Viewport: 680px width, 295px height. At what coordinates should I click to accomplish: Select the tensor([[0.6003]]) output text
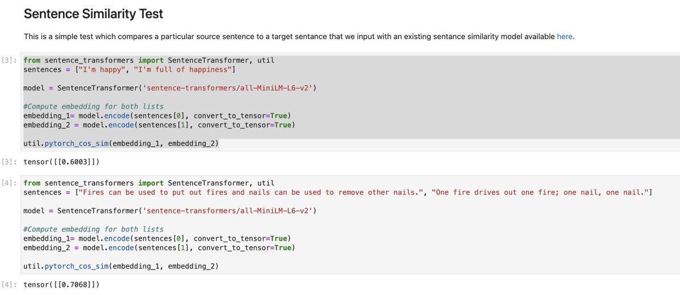(x=62, y=162)
